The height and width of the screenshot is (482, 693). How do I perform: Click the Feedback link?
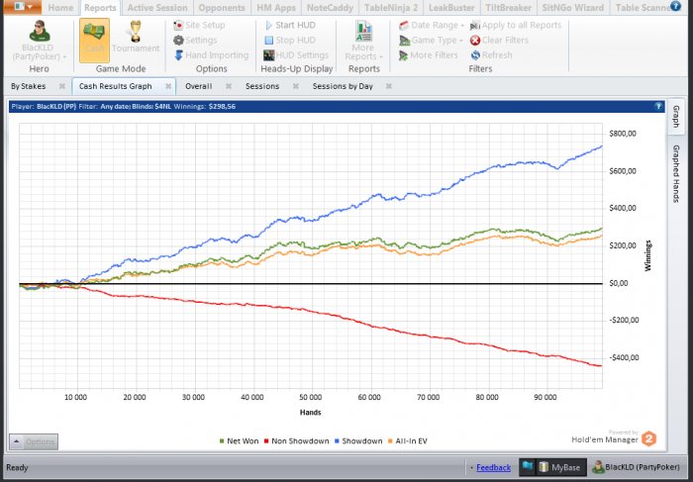pos(493,467)
